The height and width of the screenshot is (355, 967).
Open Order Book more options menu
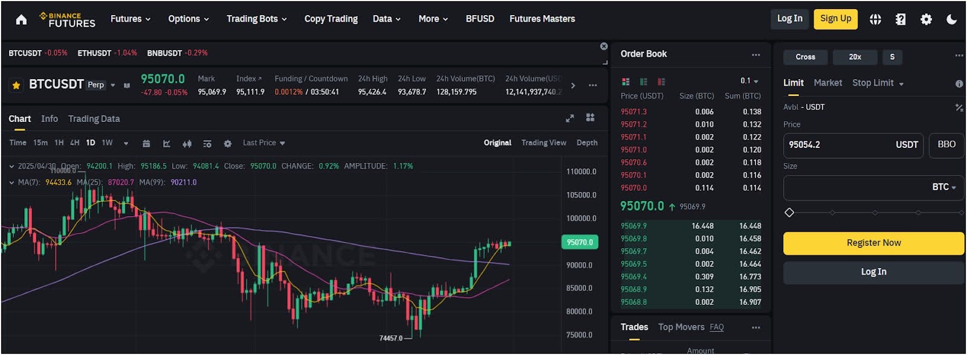[x=755, y=54]
